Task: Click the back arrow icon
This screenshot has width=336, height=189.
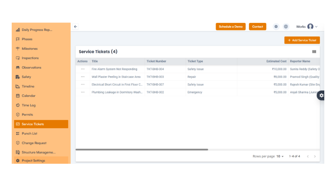Action: pyautogui.click(x=75, y=26)
